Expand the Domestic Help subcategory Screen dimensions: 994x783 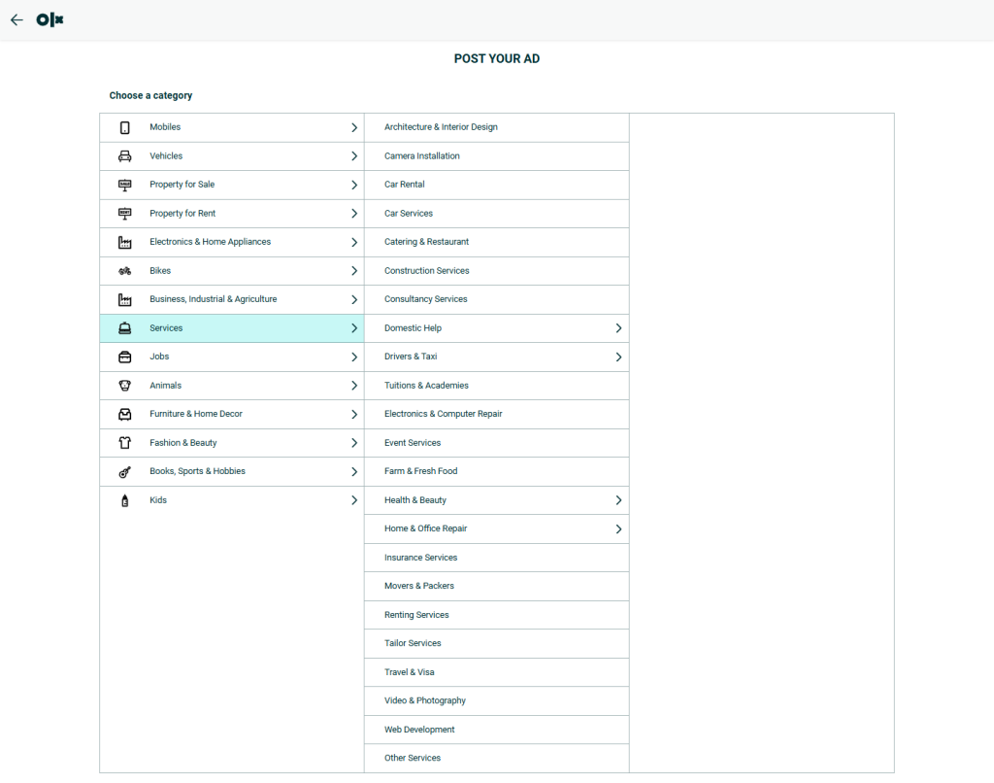pyautogui.click(x=618, y=328)
